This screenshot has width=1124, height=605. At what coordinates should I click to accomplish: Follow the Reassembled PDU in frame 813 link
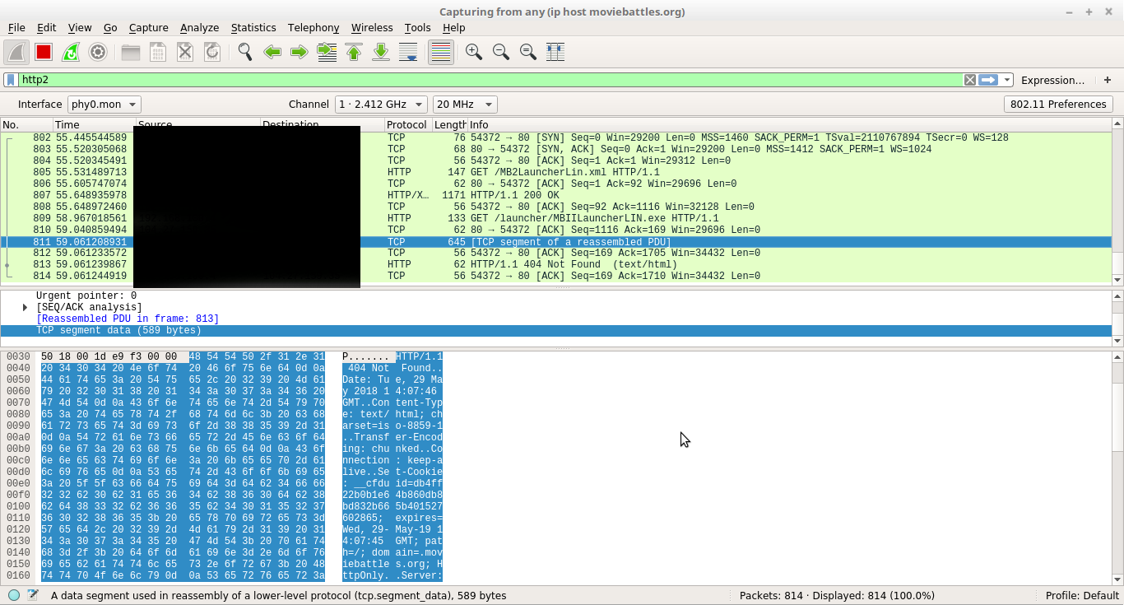[128, 319]
